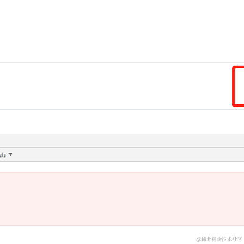
Task: Click inside the red highlighted box
Action: click(x=240, y=86)
